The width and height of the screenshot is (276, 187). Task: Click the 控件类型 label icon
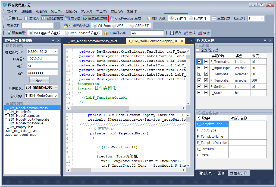pos(149,18)
